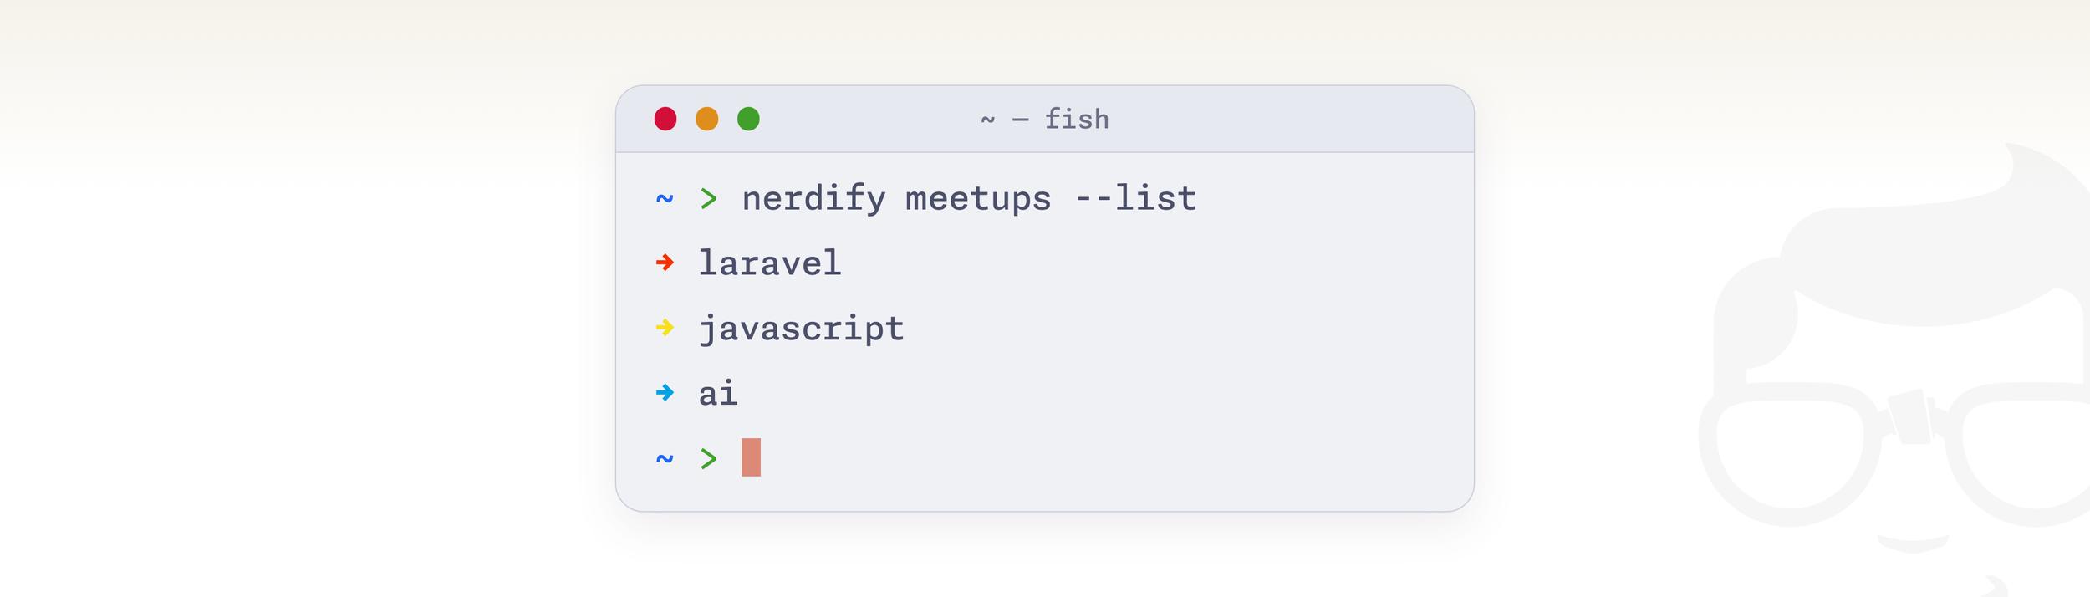The image size is (2090, 597).
Task: Select the laravel meetup entry
Action: click(x=770, y=263)
